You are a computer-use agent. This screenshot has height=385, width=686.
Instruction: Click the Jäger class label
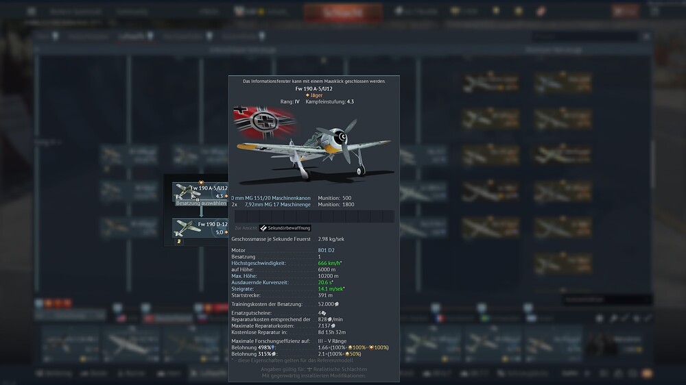click(314, 95)
